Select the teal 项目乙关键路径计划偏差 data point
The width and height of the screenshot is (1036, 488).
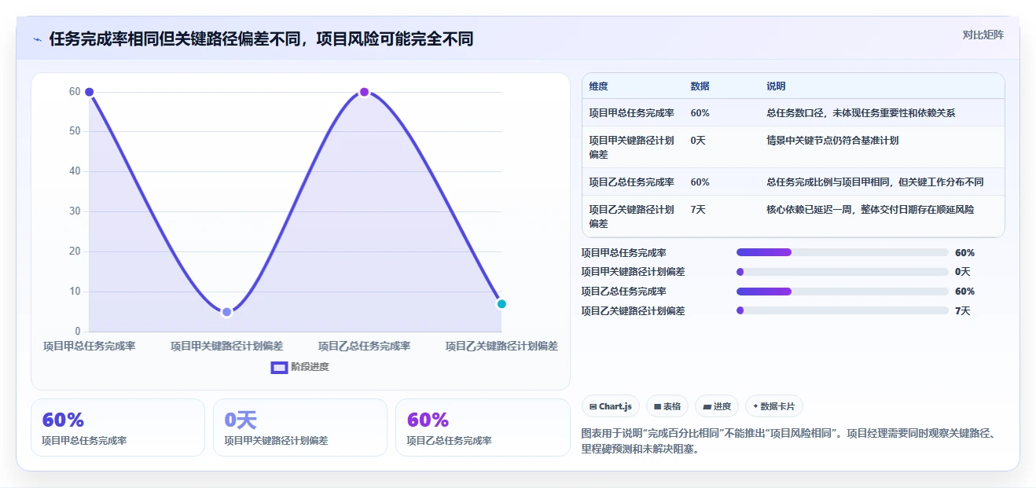coord(501,304)
